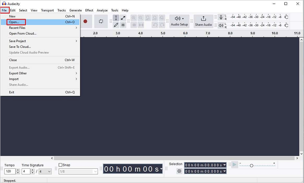
Task: Click the Trim audio outside selection icon
Action: 134,25
